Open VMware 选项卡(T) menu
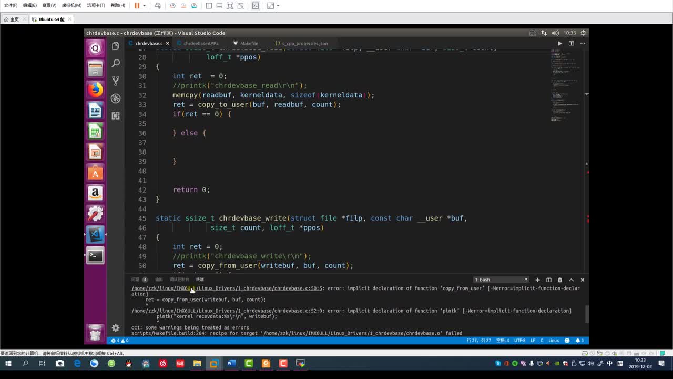The image size is (673, 379). 96,5
